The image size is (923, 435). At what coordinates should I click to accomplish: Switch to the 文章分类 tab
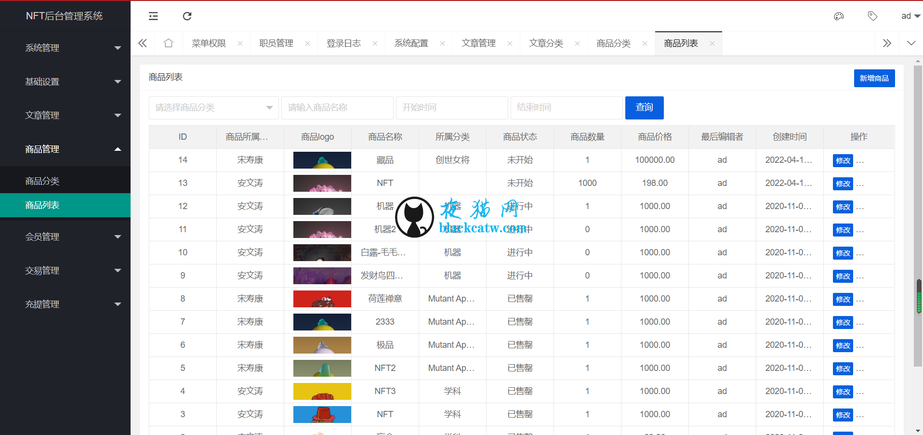[546, 43]
